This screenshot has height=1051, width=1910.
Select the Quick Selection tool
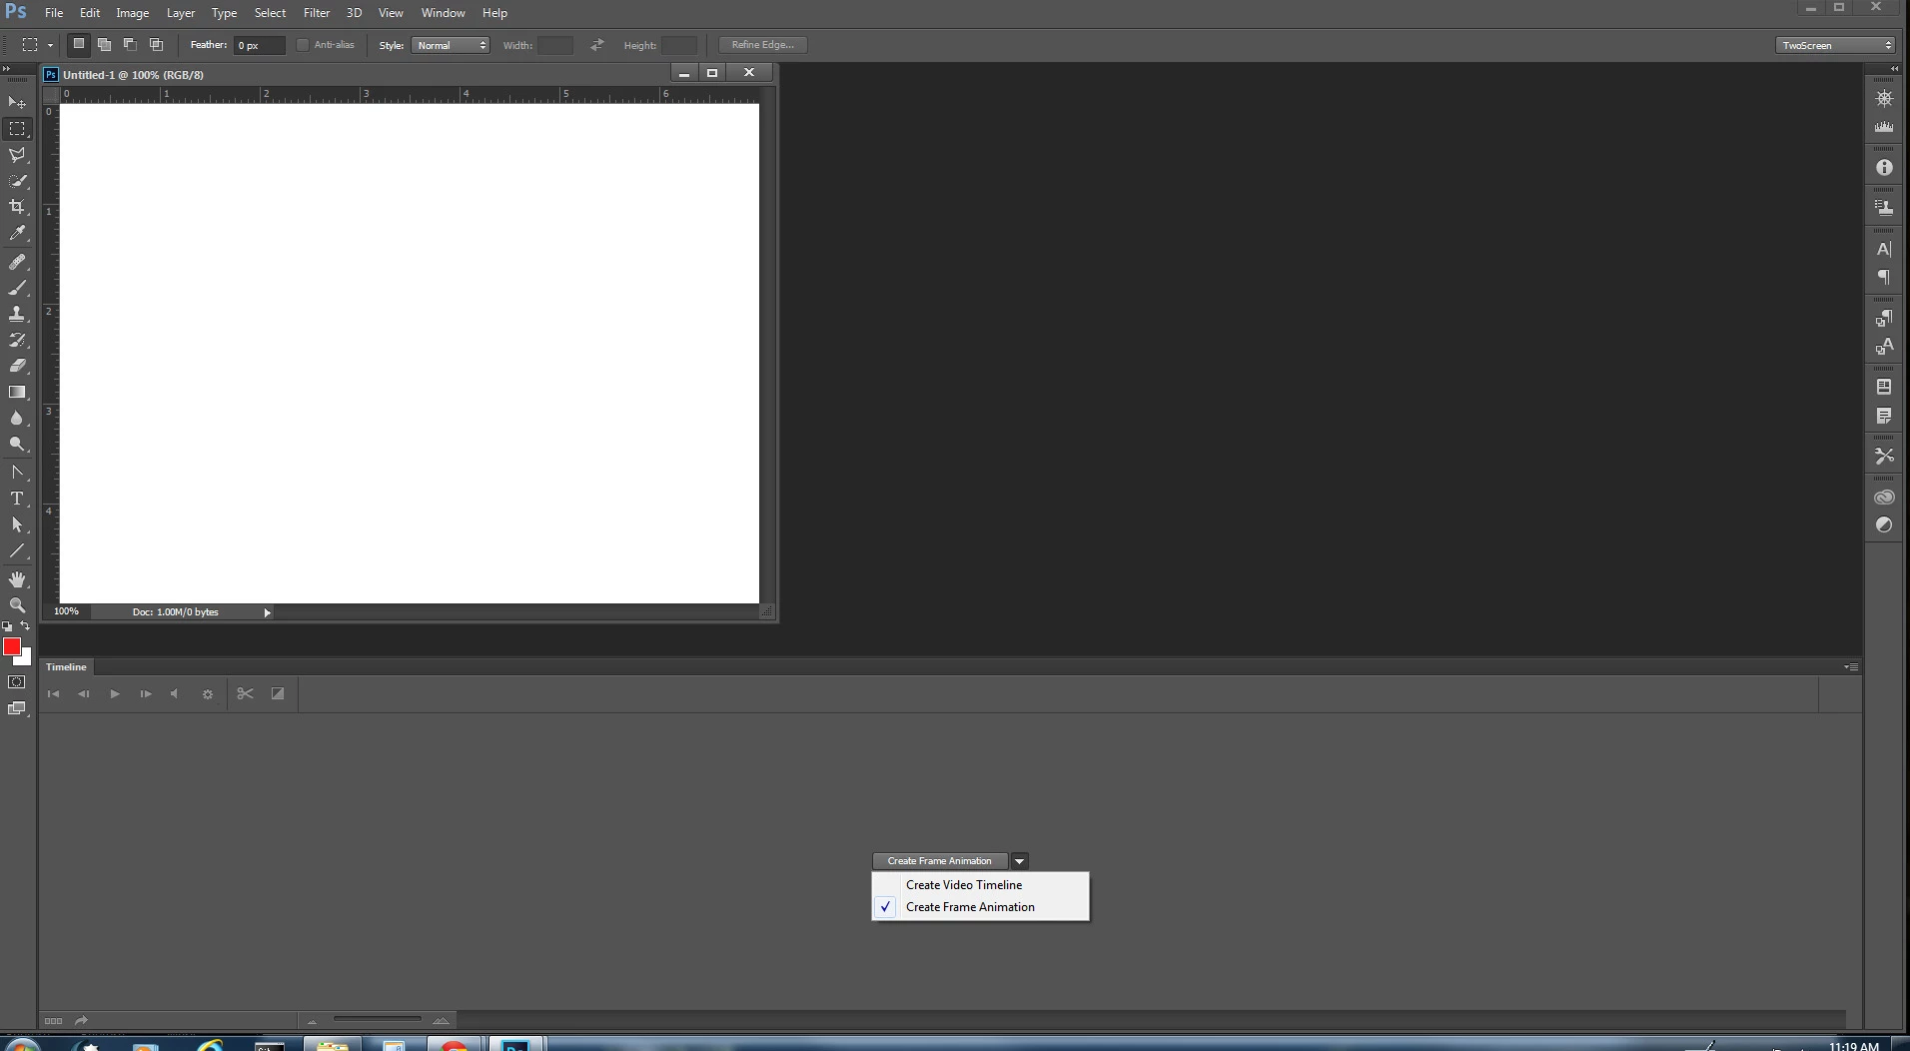[x=17, y=181]
